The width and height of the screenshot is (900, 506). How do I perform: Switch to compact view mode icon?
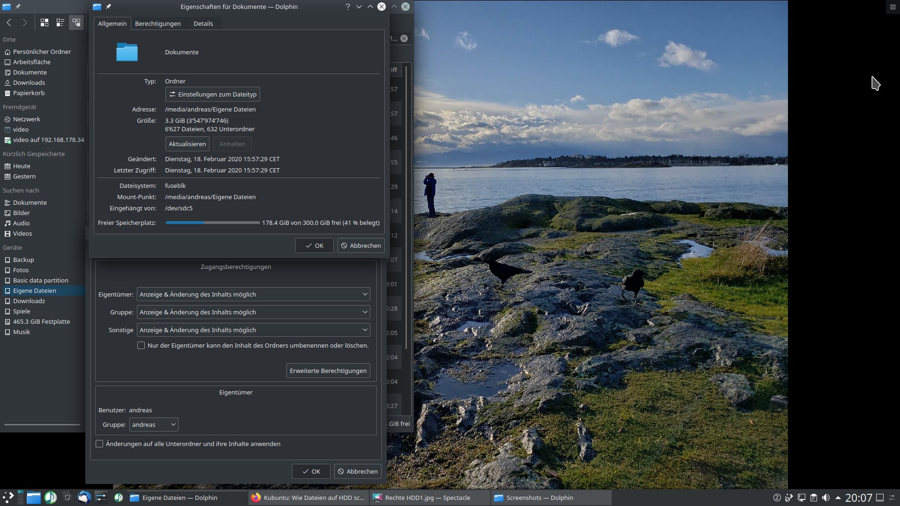[x=60, y=22]
